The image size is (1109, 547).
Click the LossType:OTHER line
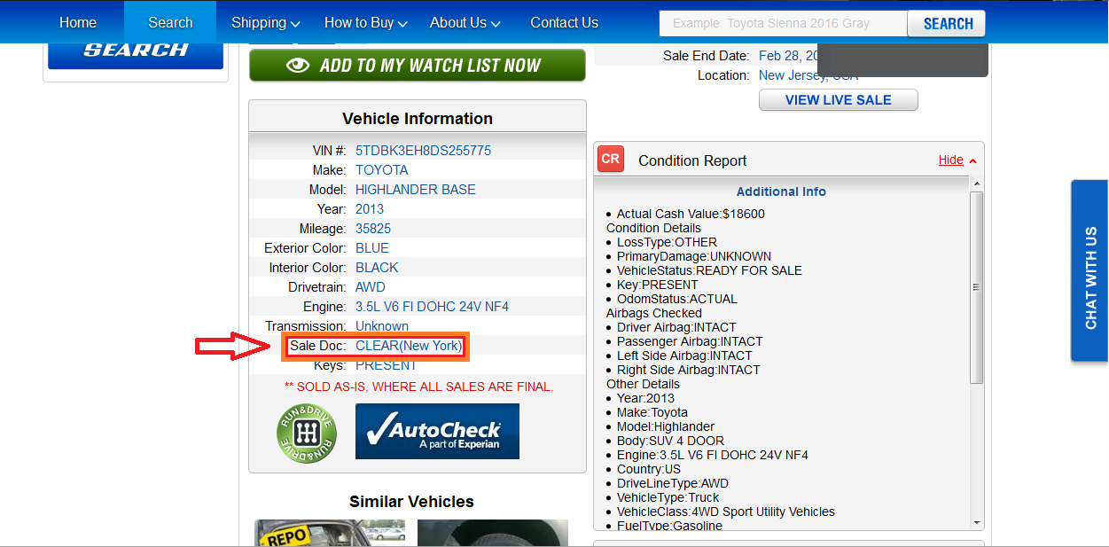tap(667, 242)
